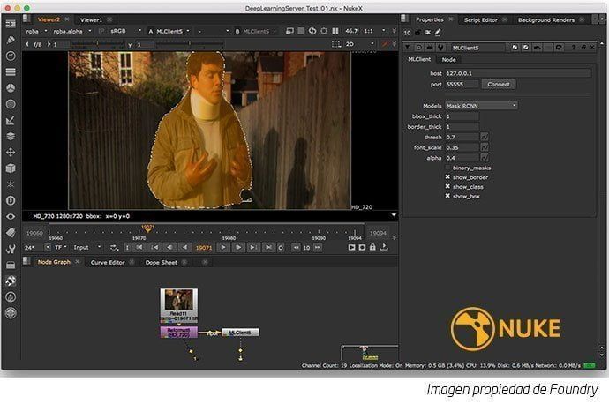
Task: Click the host field with 127.0.0.1
Action: click(x=518, y=73)
